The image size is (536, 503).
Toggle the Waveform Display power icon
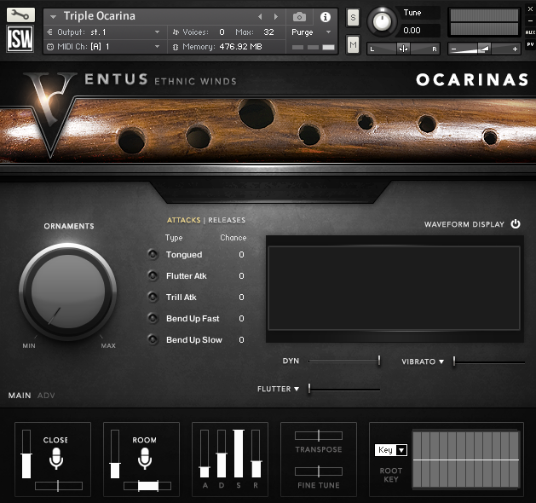click(516, 224)
